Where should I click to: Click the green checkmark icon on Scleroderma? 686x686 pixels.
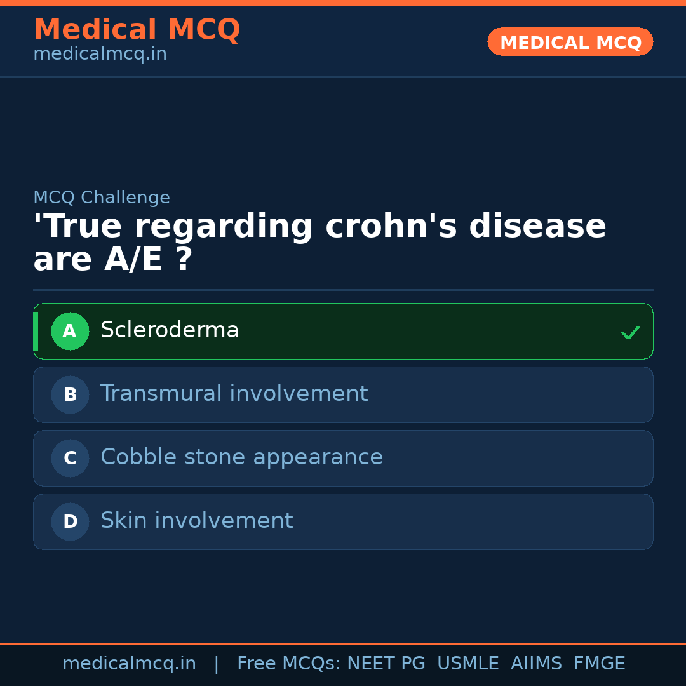tap(630, 332)
